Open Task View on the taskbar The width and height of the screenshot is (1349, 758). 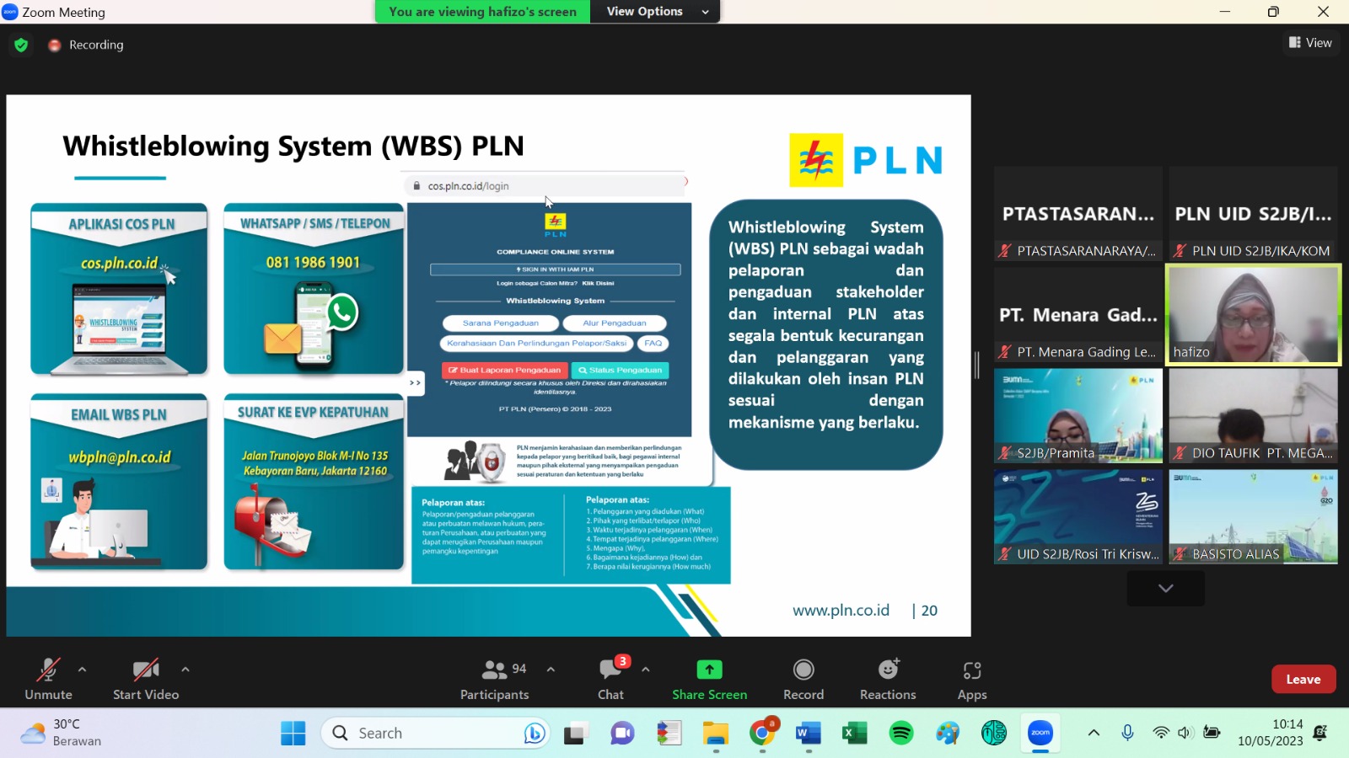(576, 734)
